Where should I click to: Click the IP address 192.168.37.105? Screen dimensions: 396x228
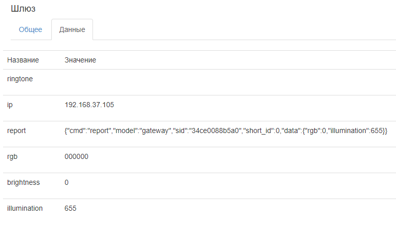point(89,105)
